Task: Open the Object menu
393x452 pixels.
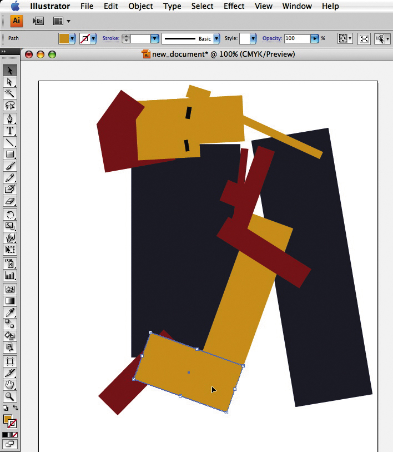Action: [140, 6]
